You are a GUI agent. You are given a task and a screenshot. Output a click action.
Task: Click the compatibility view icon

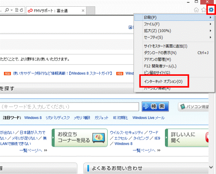pyautogui.click(x=16, y=10)
